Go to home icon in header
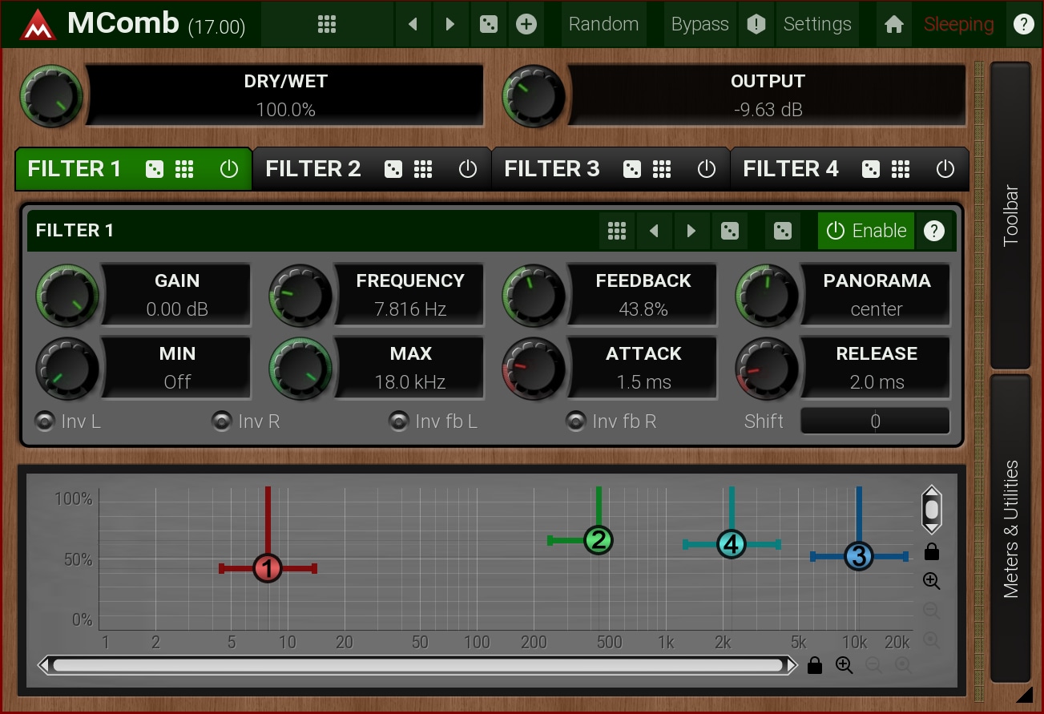The image size is (1044, 714). [894, 24]
